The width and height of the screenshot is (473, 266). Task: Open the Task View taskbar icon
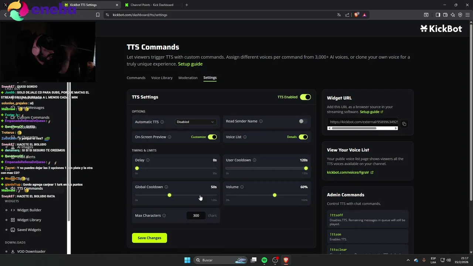(x=253, y=260)
